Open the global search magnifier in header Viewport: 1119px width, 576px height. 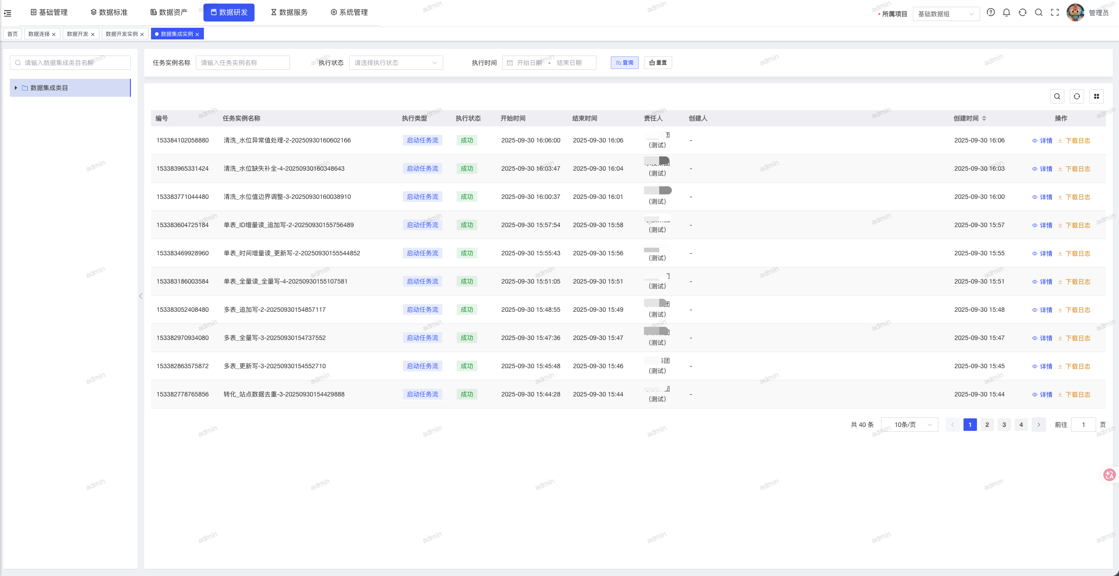(x=1039, y=13)
